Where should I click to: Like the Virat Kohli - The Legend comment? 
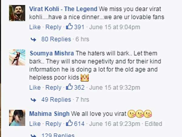point(35,27)
